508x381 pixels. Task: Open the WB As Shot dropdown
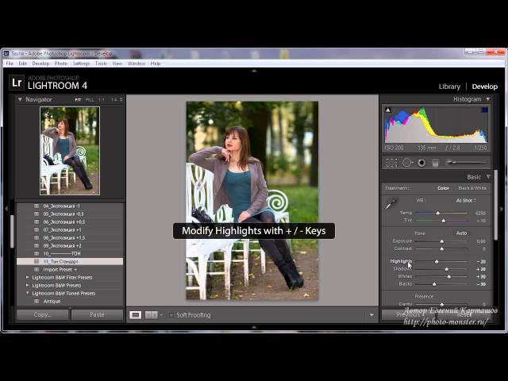tap(466, 201)
